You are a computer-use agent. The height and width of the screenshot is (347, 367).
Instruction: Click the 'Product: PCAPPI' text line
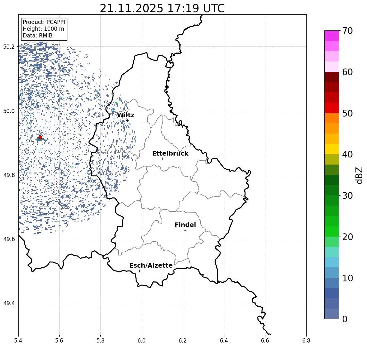click(44, 22)
